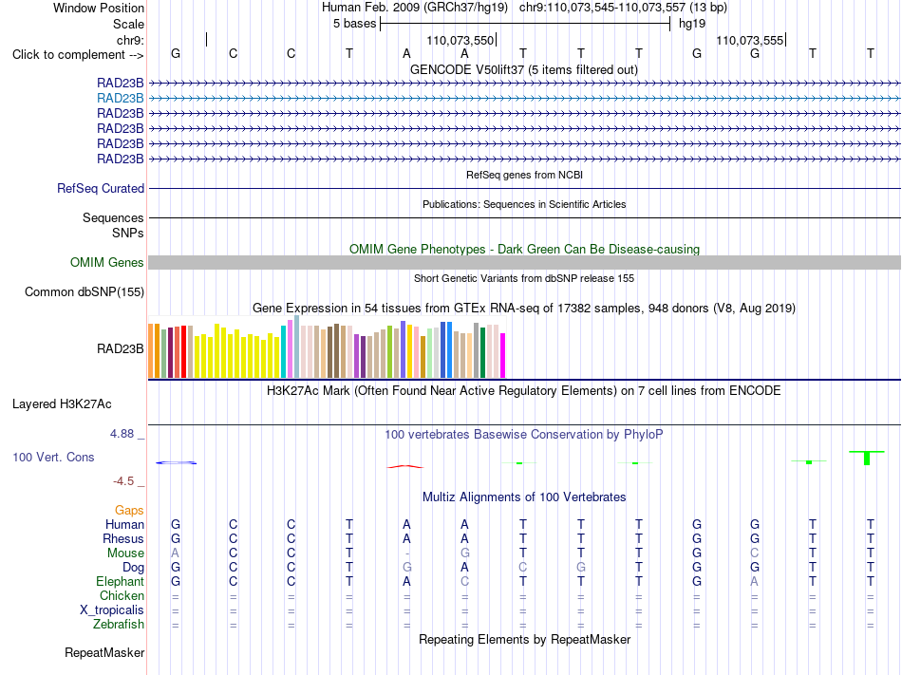902x675 pixels.
Task: Click 'GENCODE V50lift37 (5 items filtered out)' title
Action: [x=524, y=70]
